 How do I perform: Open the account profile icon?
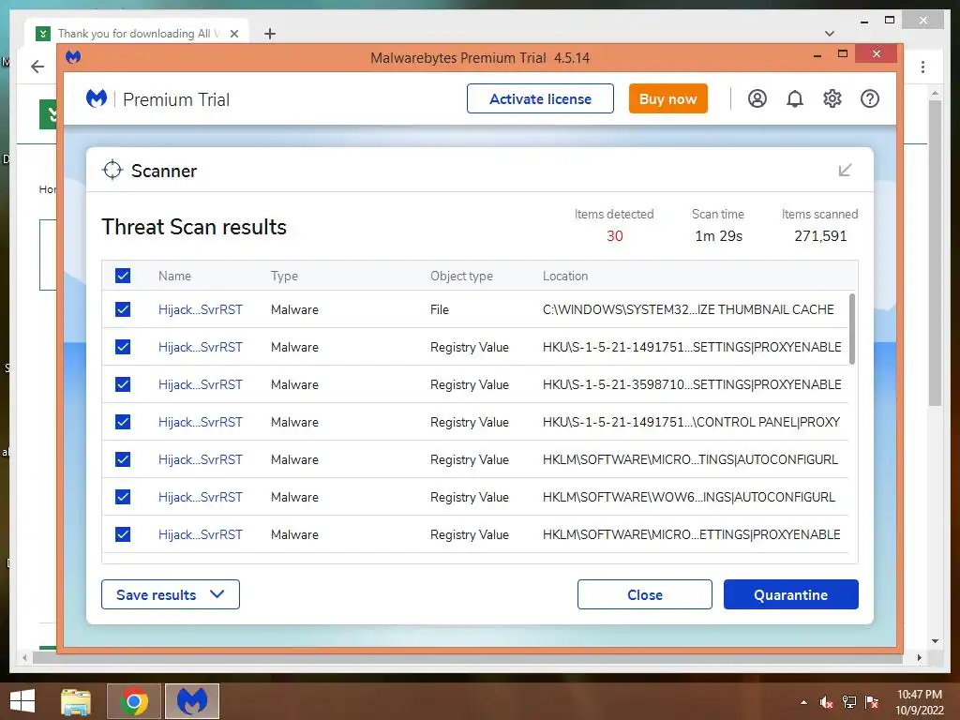point(757,98)
